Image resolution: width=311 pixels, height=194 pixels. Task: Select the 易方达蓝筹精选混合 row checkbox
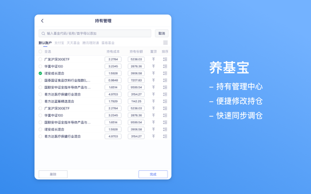coord(40,101)
